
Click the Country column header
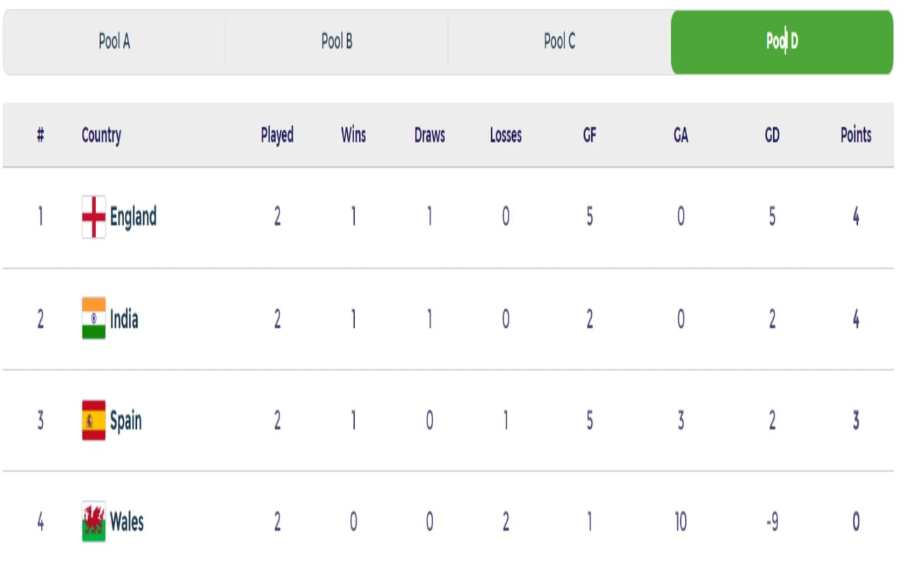pyautogui.click(x=102, y=135)
